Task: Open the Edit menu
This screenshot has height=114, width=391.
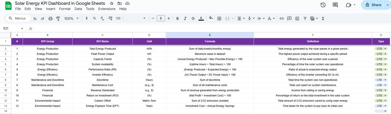Action: [28, 9]
